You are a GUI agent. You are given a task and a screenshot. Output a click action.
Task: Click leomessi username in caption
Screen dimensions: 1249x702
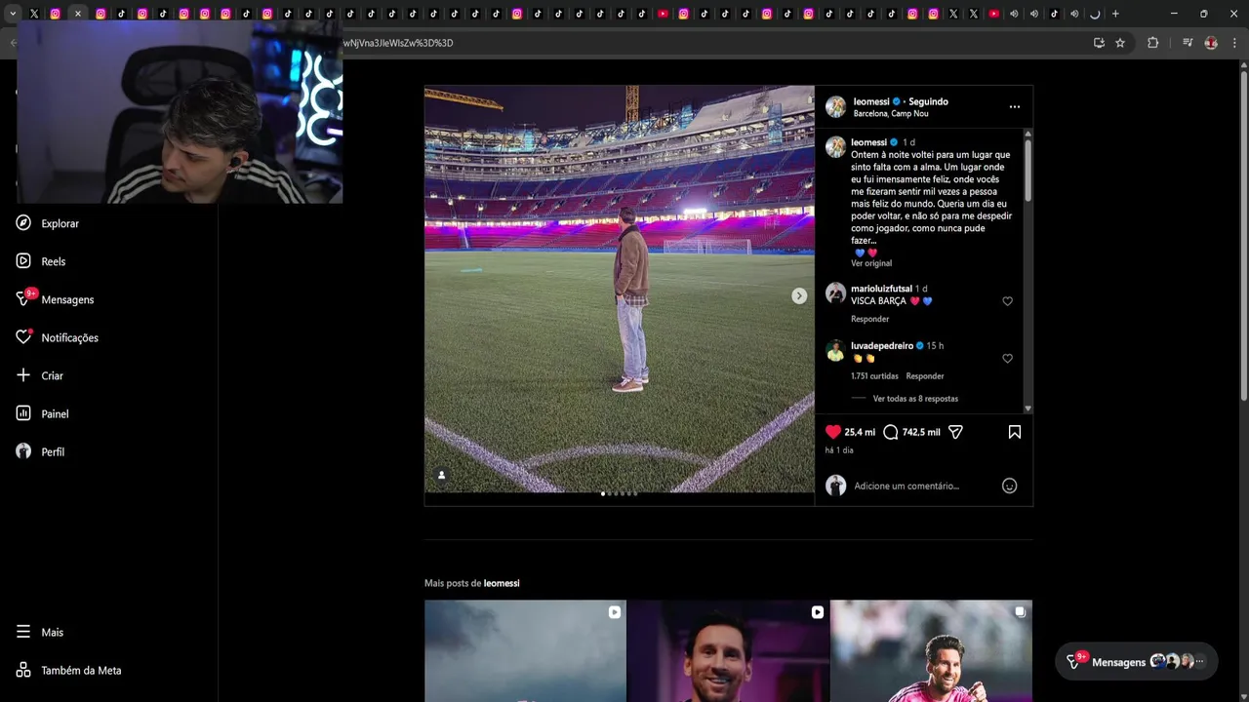pos(868,142)
